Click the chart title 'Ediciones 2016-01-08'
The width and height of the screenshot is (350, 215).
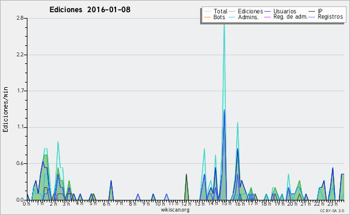(x=90, y=10)
